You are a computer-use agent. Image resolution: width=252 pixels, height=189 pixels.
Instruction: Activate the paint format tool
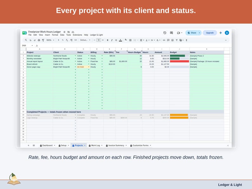pos(43,40)
